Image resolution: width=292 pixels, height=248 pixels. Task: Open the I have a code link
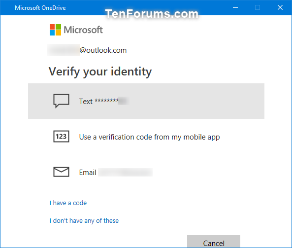68,203
